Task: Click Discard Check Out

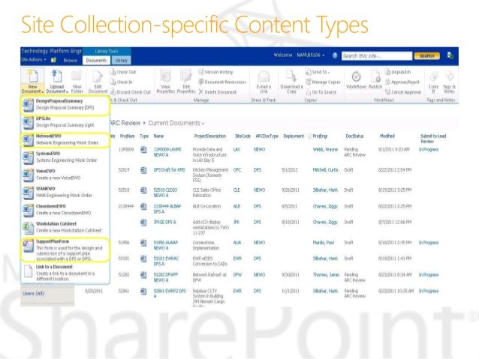Action: [x=131, y=91]
